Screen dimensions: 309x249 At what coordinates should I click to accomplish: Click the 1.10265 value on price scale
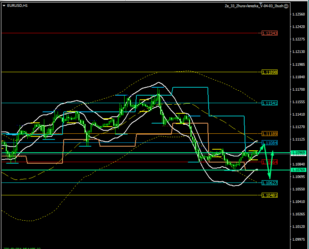click(x=298, y=214)
